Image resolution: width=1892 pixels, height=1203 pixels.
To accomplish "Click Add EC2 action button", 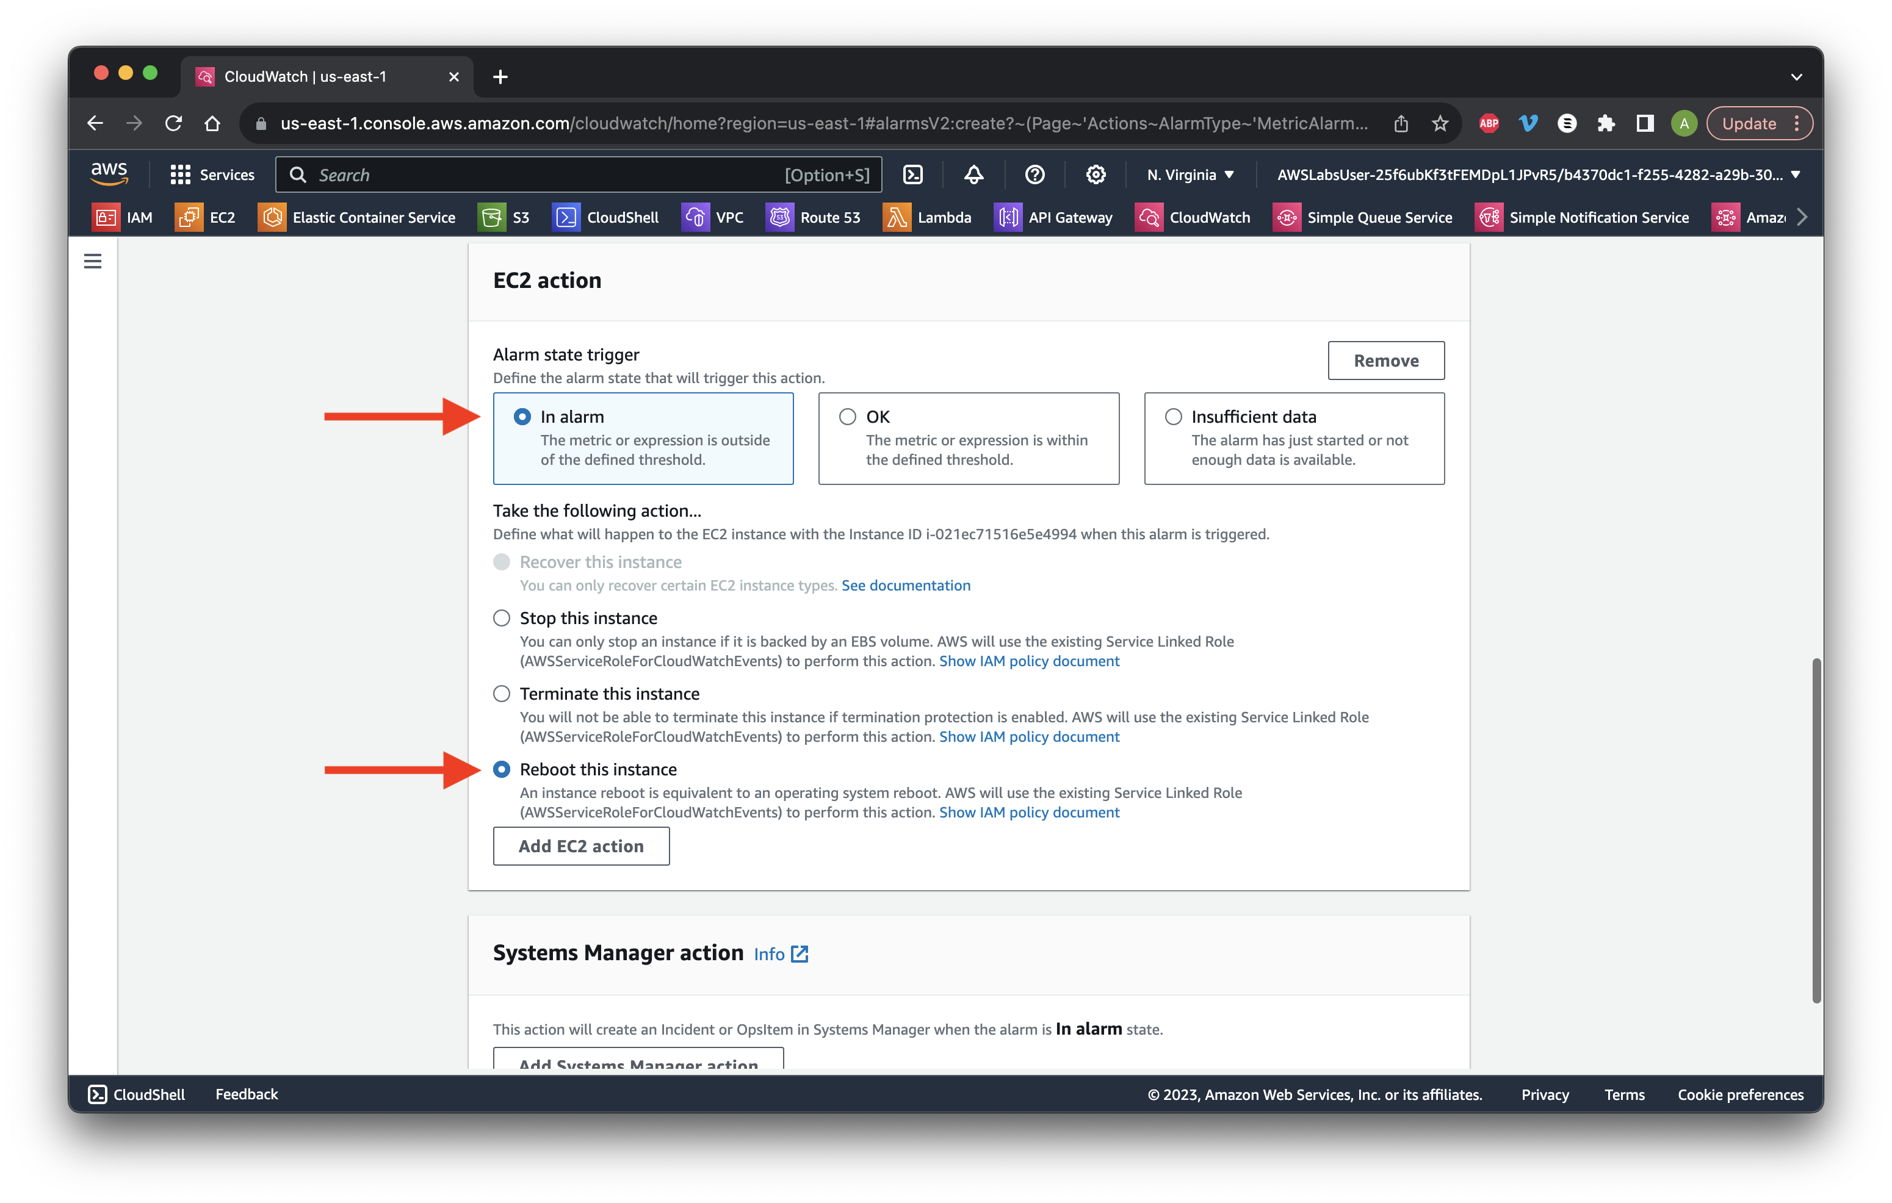I will [x=580, y=846].
